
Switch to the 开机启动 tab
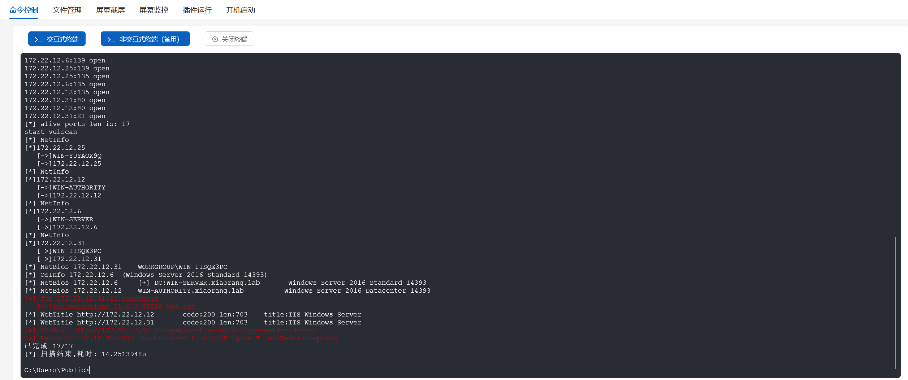coord(241,10)
